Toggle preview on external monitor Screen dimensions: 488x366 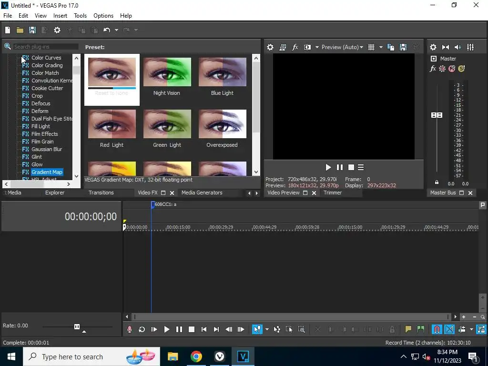(x=283, y=47)
